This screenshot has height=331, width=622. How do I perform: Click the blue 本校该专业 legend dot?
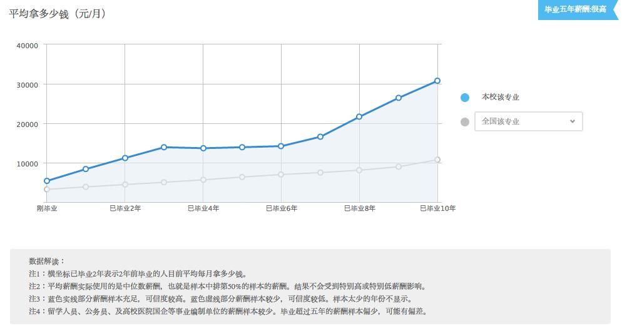[464, 98]
